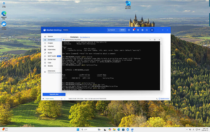This screenshot has width=210, height=132.
Task: Click the RAM usage status text
Action: (72, 99)
